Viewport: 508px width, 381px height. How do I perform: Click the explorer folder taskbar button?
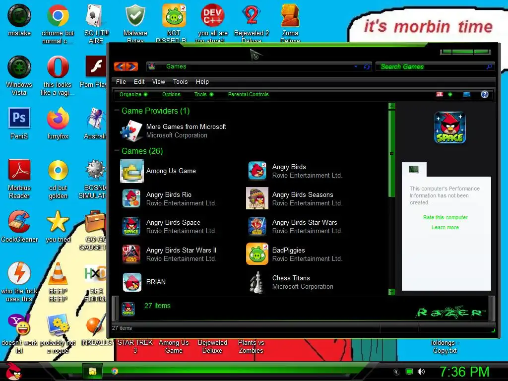(93, 371)
